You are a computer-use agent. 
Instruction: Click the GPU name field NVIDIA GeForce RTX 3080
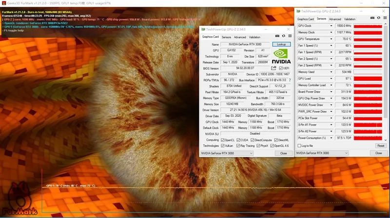coord(245,44)
